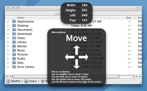Screen dimensions: 147x91
Task: Select the Desktop row name
Action: point(23,26)
